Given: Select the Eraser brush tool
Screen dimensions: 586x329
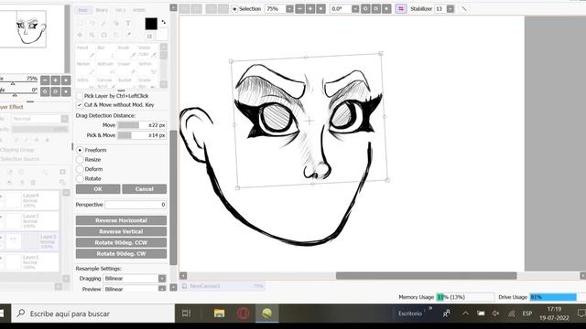Looking at the screenshot, I should point(127,68).
